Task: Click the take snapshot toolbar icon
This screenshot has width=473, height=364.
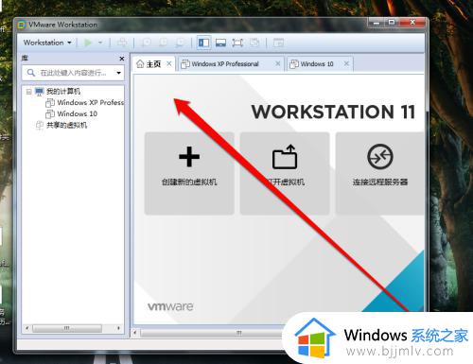Action: point(146,43)
